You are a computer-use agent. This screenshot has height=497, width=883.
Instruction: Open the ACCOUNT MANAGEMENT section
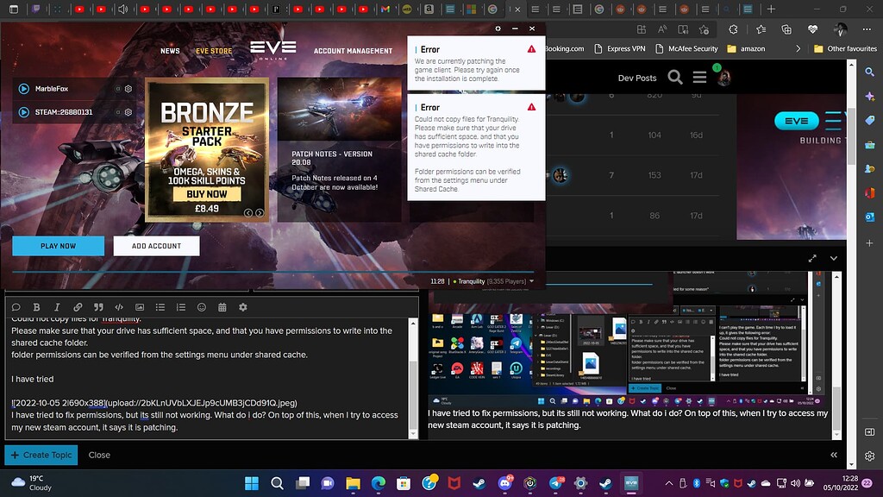pyautogui.click(x=352, y=50)
